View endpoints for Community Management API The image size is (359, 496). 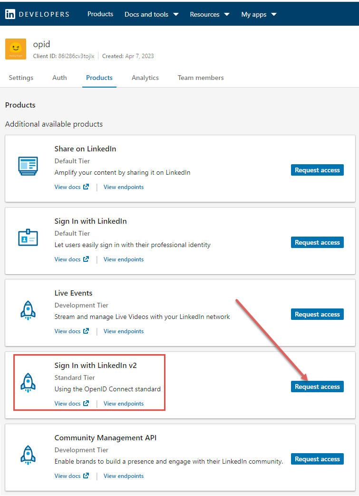pyautogui.click(x=124, y=476)
